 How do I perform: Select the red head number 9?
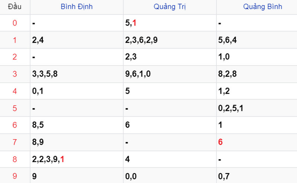[x=15, y=176]
